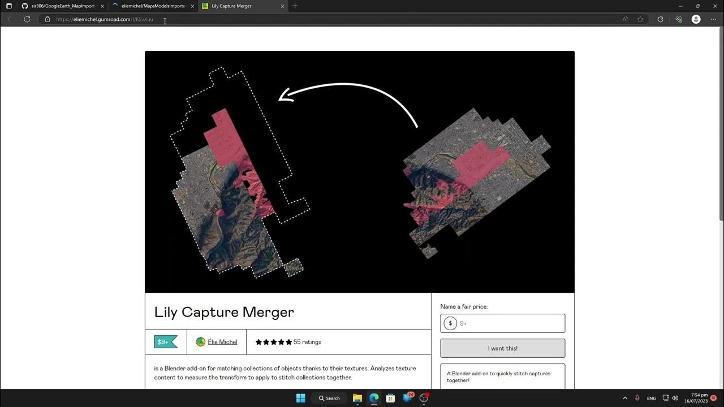Click the product description paragraph

[285, 373]
